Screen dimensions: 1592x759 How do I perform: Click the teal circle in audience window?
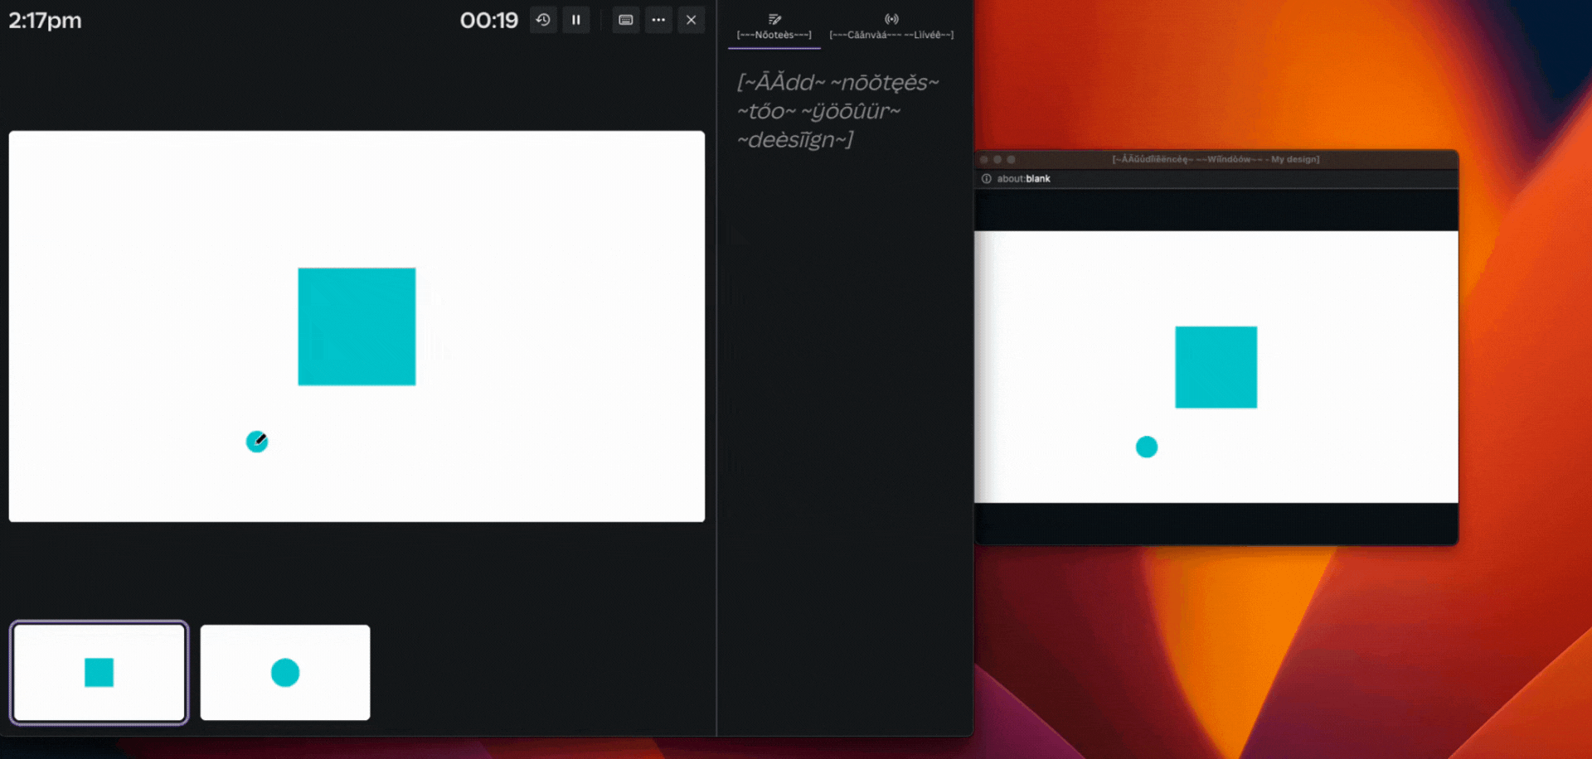click(x=1147, y=447)
